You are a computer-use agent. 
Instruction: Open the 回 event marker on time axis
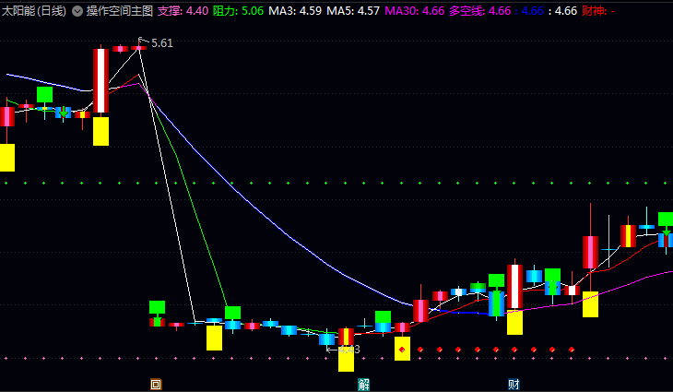click(x=156, y=385)
